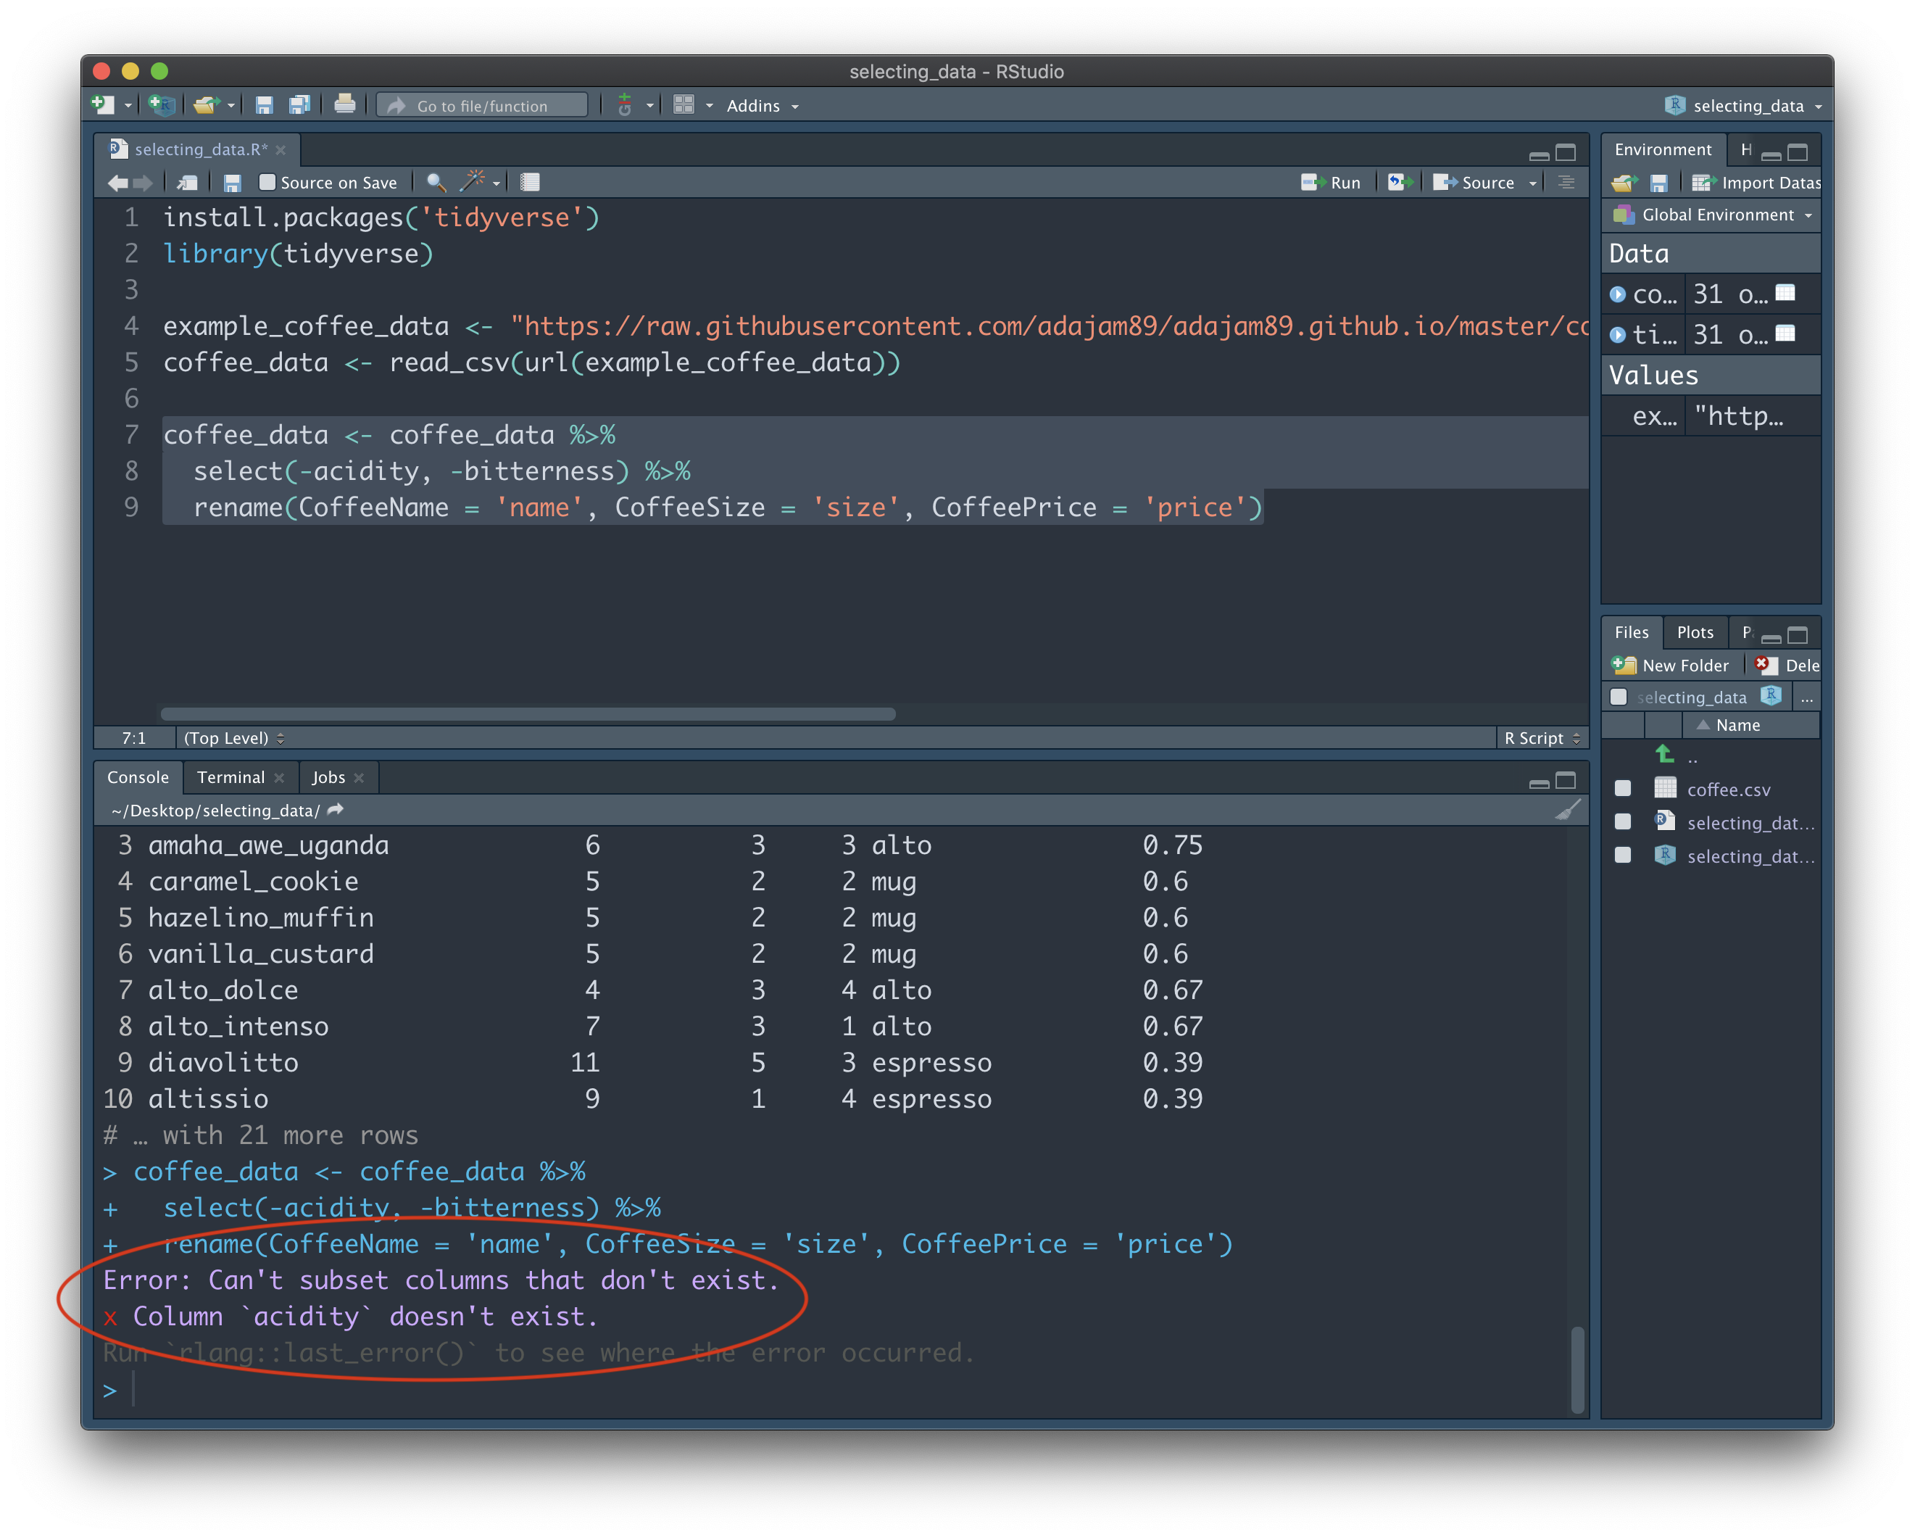Select the Files tab
1915x1537 pixels.
[x=1631, y=633]
